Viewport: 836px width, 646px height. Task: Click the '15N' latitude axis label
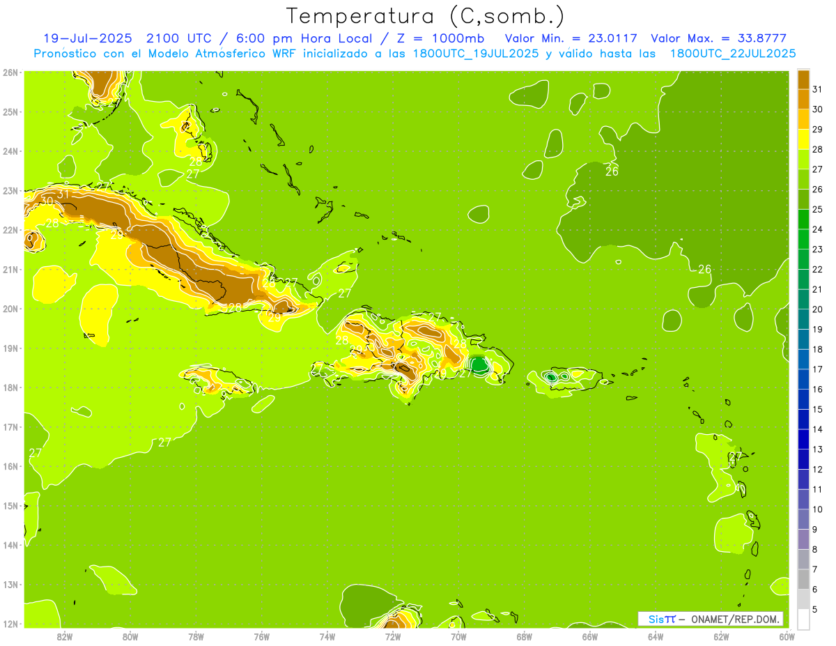point(10,506)
